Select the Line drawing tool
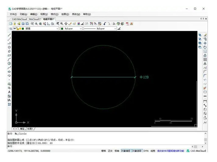The image size is (217, 162). point(9,35)
